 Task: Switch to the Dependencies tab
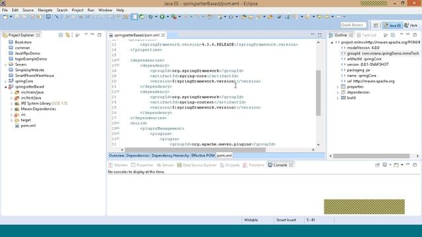coord(138,155)
